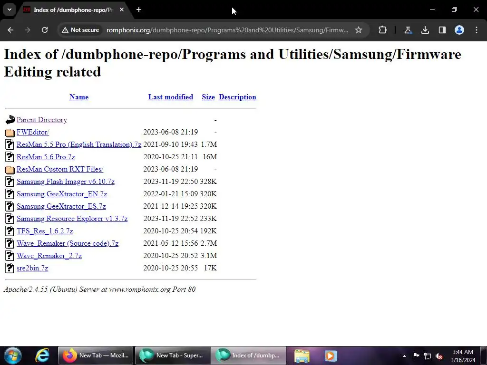487x365 pixels.
Task: Click unknown-file icon beside TFS_Res_1.6.2.7z
Action: (x=10, y=231)
